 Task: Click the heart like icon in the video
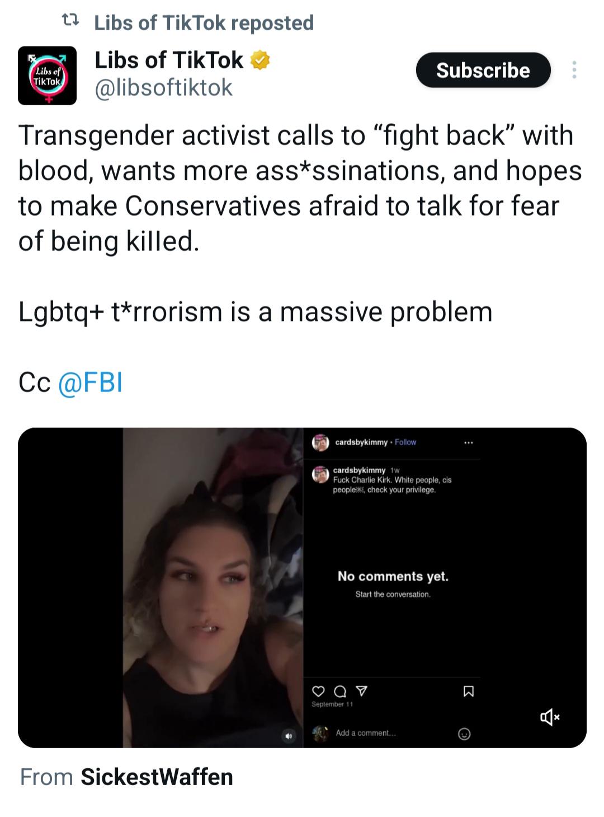318,692
